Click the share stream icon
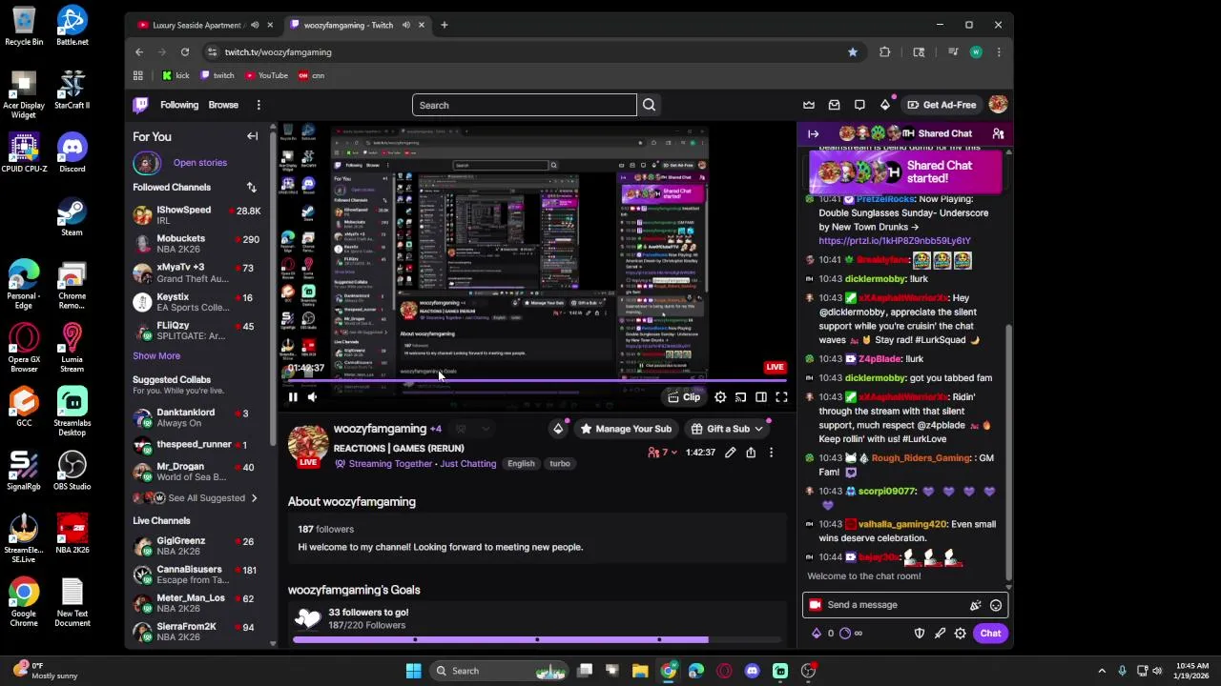1221x686 pixels. [751, 453]
